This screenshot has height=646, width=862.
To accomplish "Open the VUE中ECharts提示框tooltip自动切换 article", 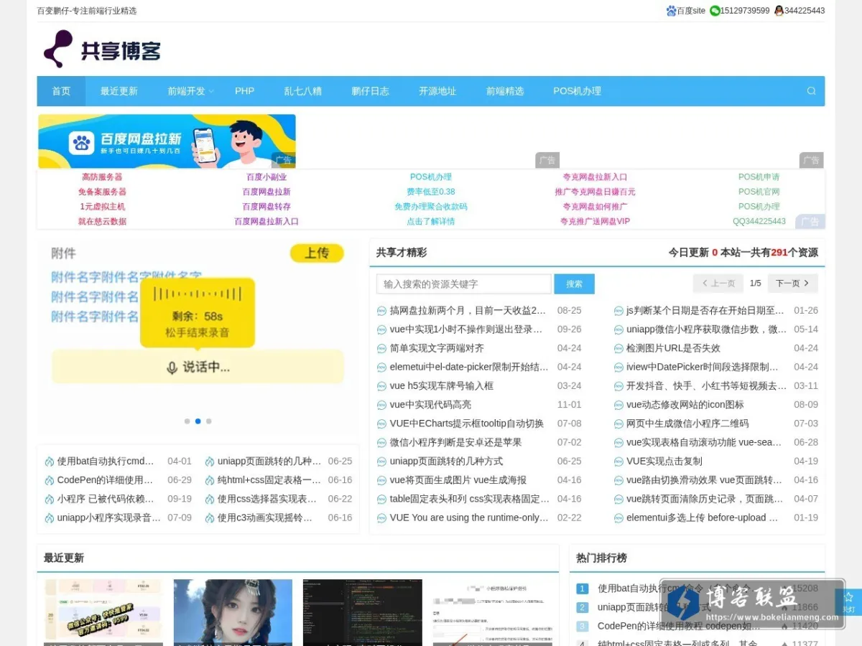I will point(467,423).
